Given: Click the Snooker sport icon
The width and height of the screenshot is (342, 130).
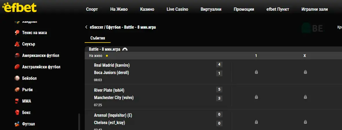Looking at the screenshot, I should tap(17, 44).
